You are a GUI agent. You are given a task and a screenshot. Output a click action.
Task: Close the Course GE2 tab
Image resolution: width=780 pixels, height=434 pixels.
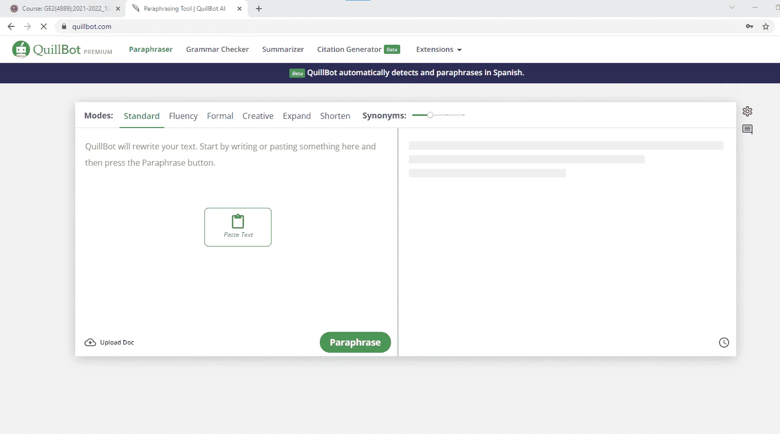[x=118, y=9]
